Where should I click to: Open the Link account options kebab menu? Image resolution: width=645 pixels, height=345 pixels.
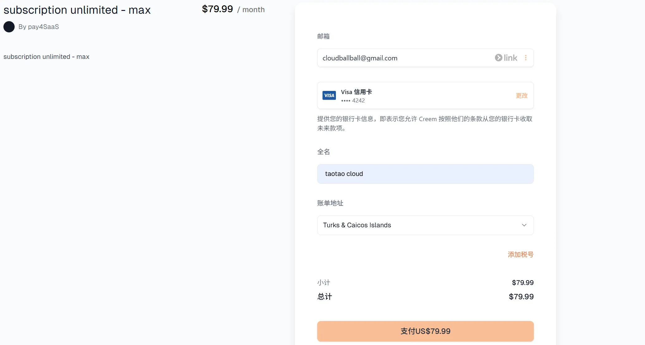coord(526,58)
